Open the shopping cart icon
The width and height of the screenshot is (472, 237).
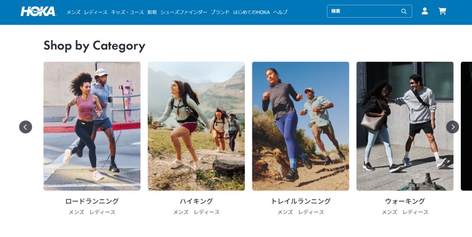click(442, 11)
